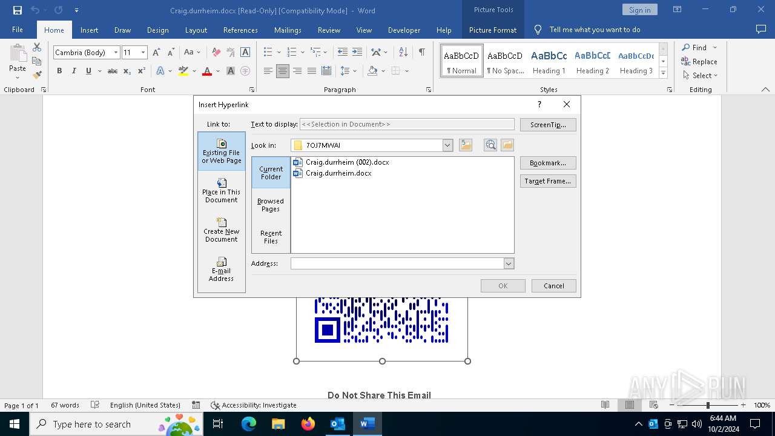Viewport: 775px width, 436px height.
Task: Click the ScreenTip button
Action: pyautogui.click(x=548, y=125)
